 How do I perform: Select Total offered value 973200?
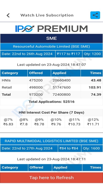[x=36, y=94]
